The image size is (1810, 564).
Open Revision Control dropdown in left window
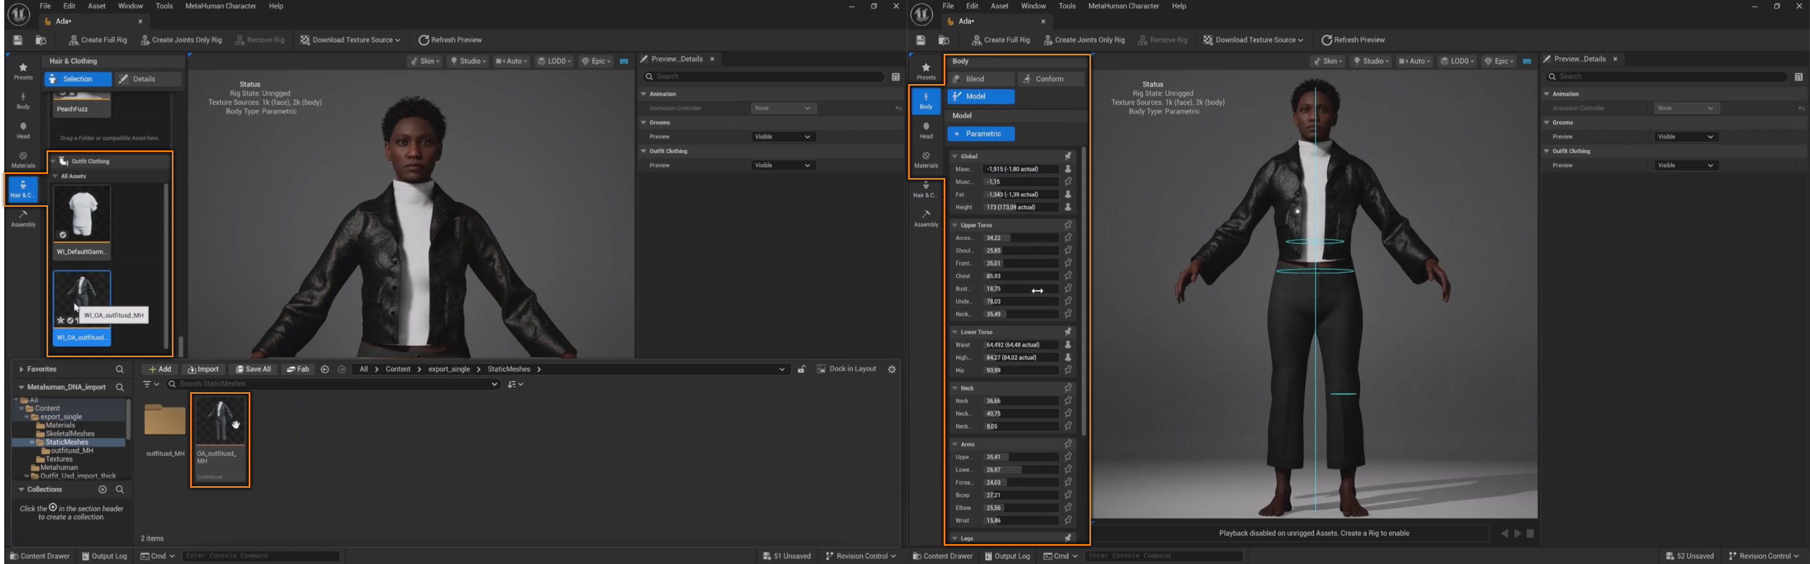(861, 556)
